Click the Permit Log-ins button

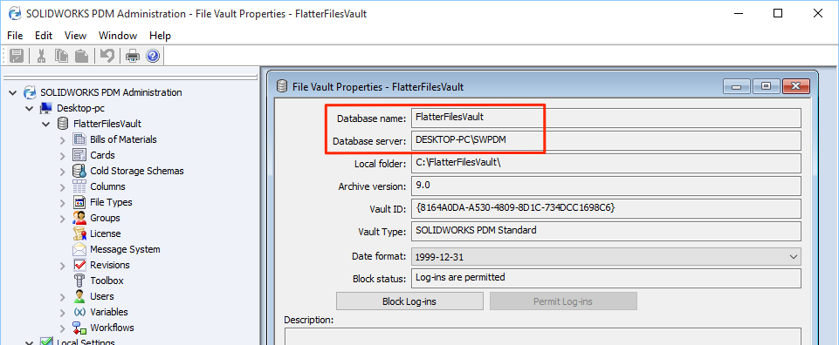563,301
